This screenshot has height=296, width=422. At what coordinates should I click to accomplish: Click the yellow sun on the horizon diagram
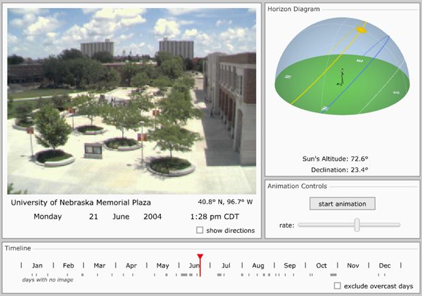coord(361,29)
